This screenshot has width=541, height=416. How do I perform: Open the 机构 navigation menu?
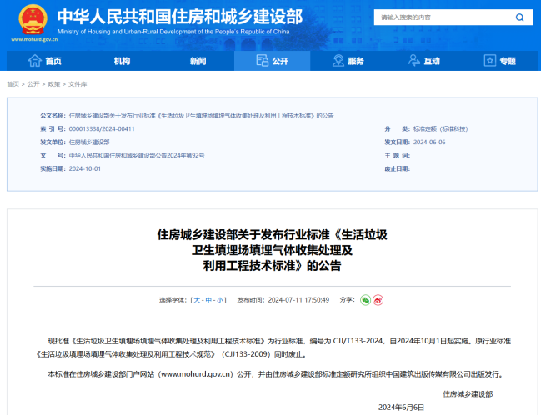122,61
